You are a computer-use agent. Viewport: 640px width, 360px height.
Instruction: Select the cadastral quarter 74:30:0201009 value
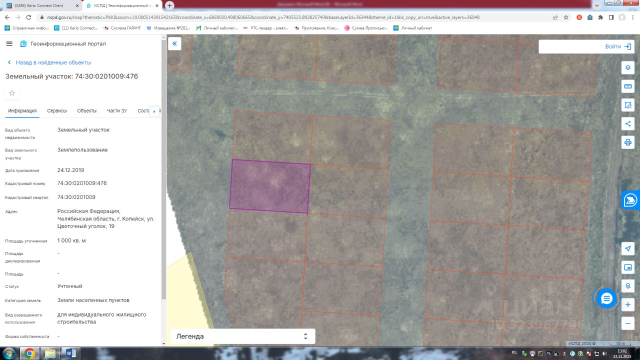coord(76,197)
